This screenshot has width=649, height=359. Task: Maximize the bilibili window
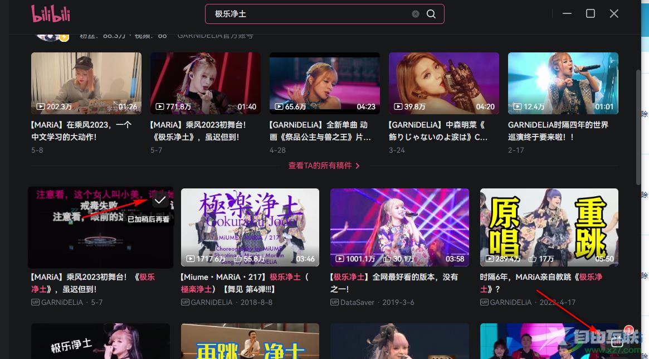tap(591, 13)
